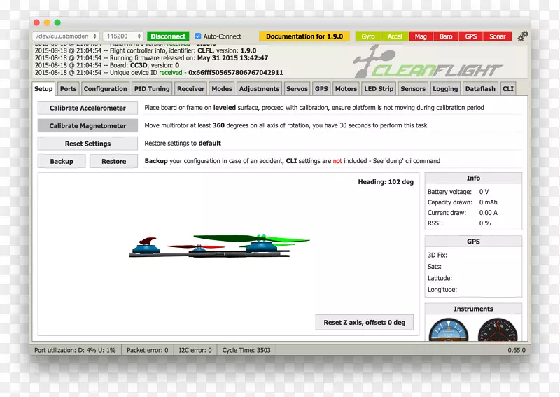Click the Board: CC3D log line
Viewport: 560px width, 397px height.
click(x=107, y=65)
